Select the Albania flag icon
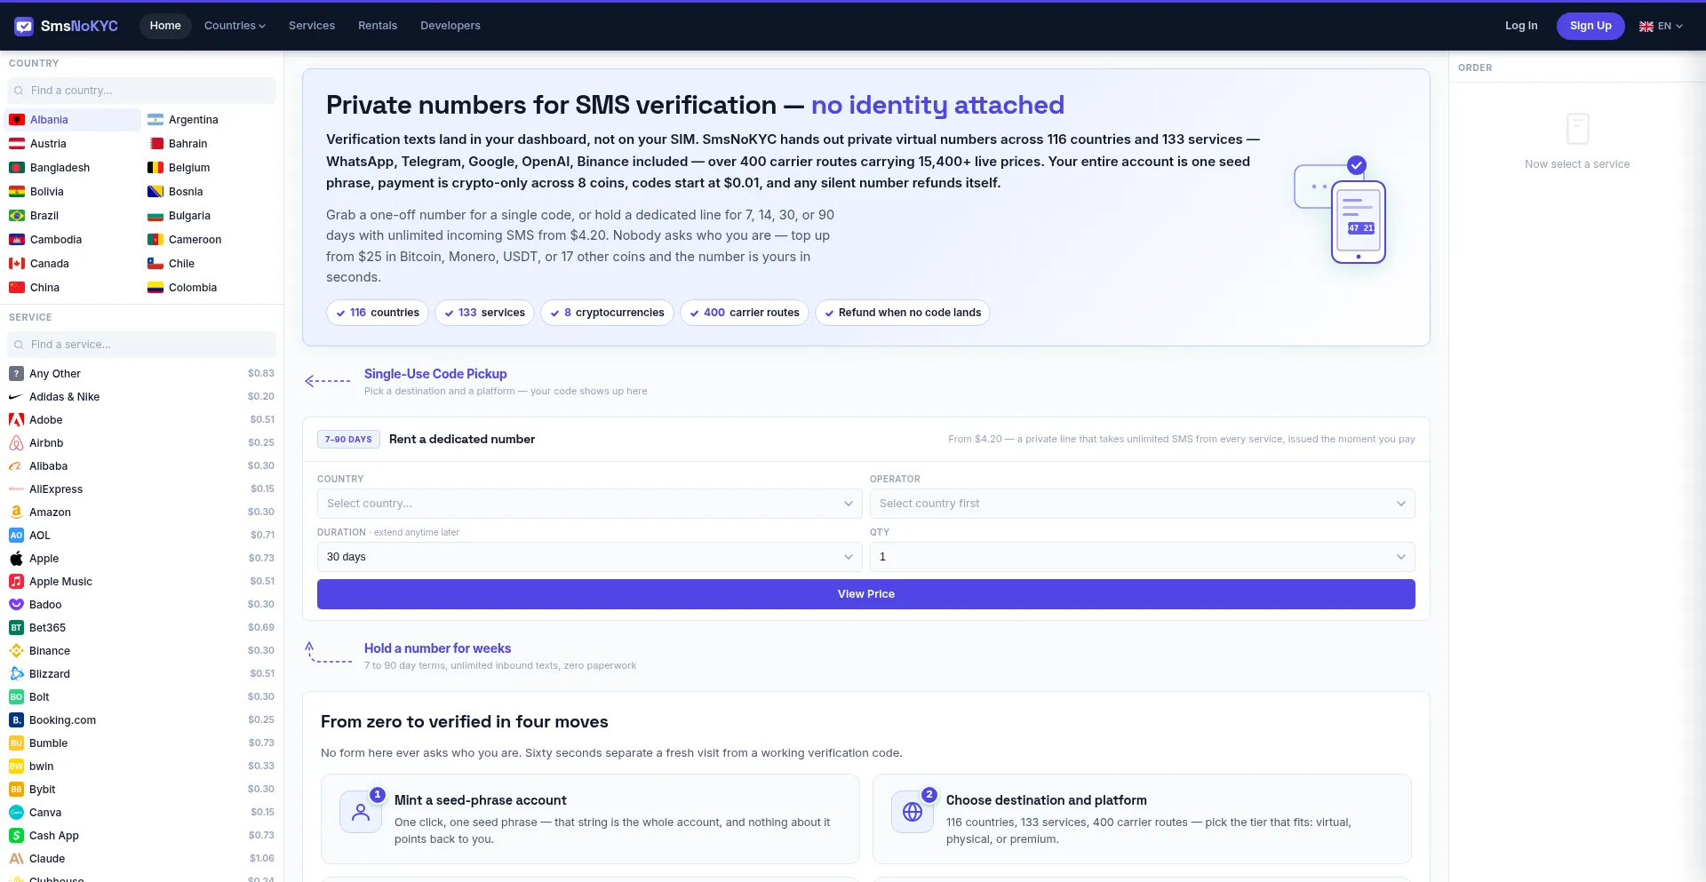Screen dimensions: 1706x882 [17, 120]
